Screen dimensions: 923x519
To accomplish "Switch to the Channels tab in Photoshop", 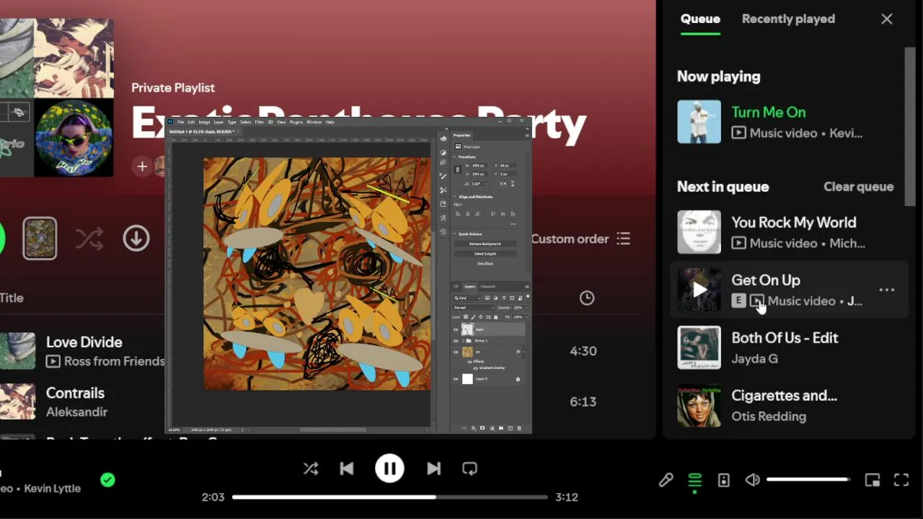I will pyautogui.click(x=488, y=286).
